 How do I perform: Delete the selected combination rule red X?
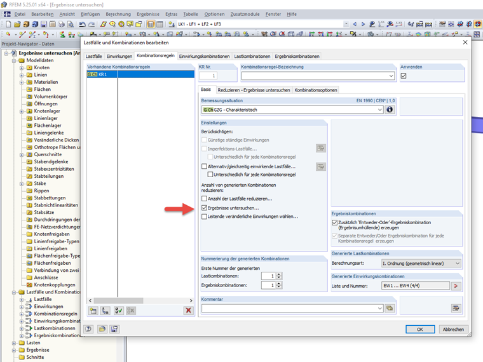pyautogui.click(x=188, y=311)
